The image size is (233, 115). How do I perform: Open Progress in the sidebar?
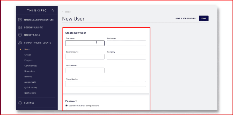point(28,60)
